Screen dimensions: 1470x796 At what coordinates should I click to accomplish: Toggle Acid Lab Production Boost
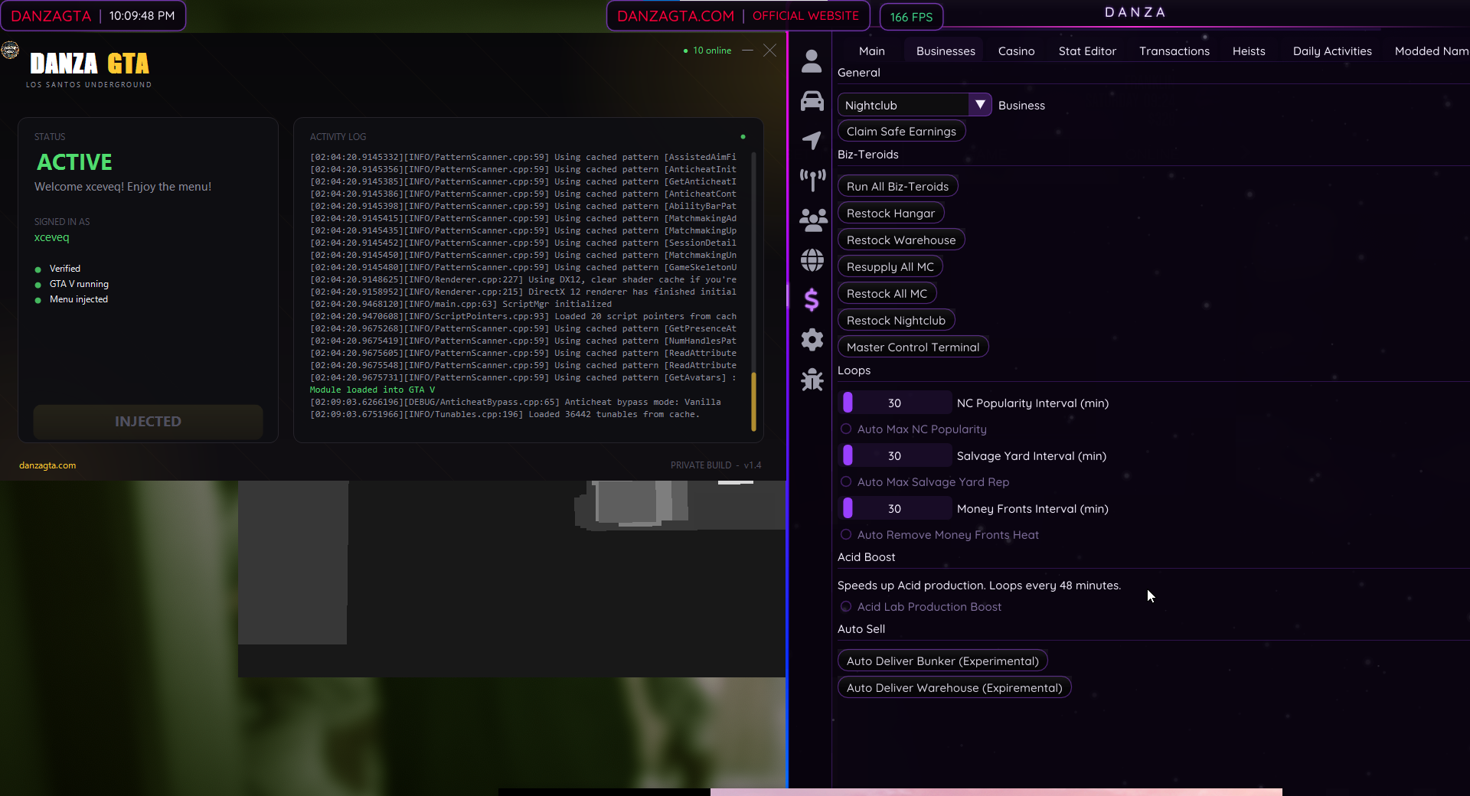tap(846, 607)
